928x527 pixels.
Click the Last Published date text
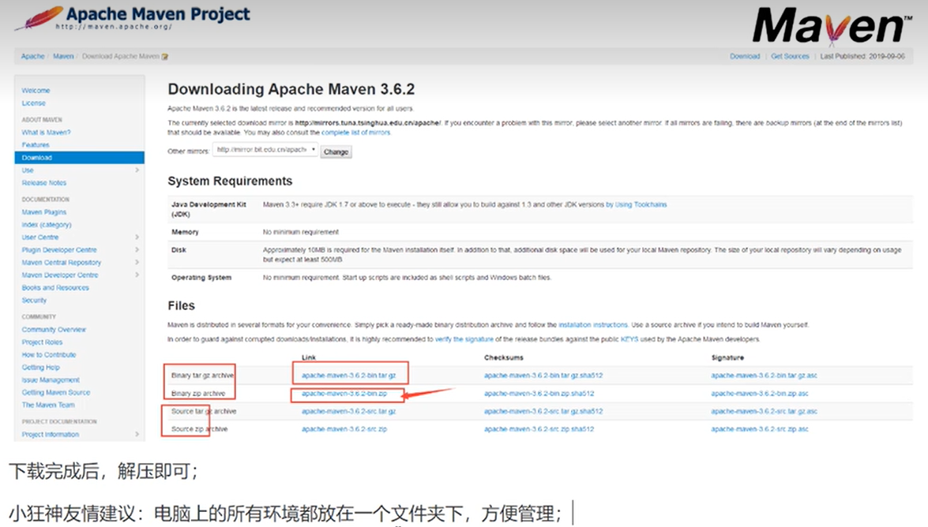click(862, 56)
